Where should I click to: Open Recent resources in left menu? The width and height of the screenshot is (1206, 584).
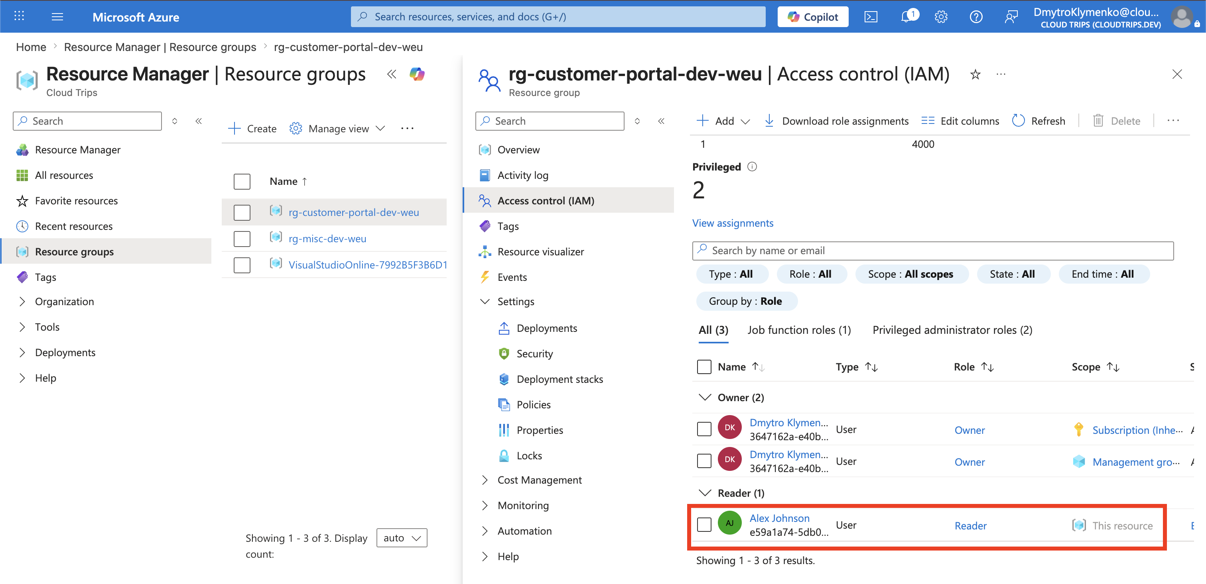tap(73, 226)
